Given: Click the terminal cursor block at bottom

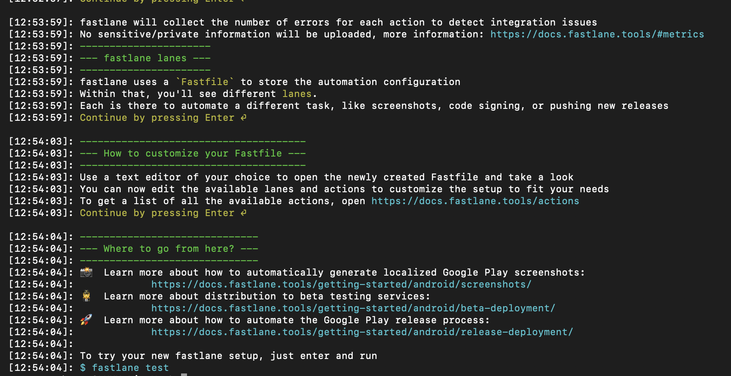Looking at the screenshot, I should tap(184, 375).
